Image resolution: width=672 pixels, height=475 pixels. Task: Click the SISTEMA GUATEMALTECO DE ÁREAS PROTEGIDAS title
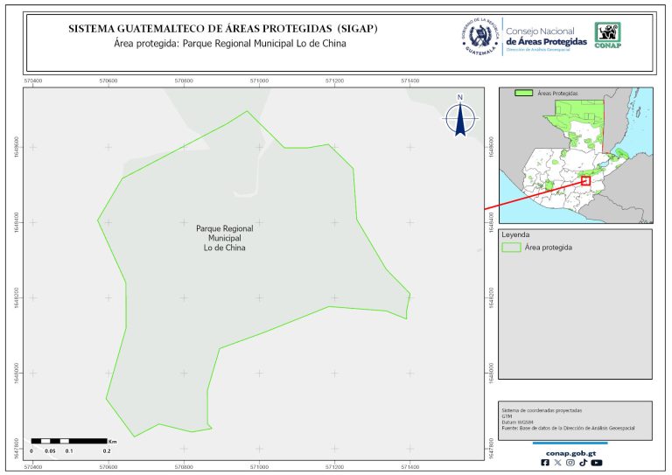pos(222,29)
